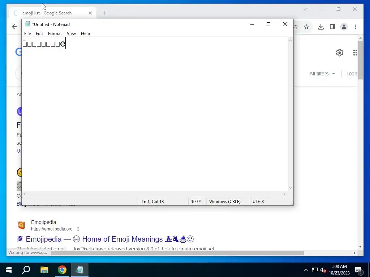
Task: Click Notepad vertical scrollbar up arrow
Action: click(x=290, y=41)
